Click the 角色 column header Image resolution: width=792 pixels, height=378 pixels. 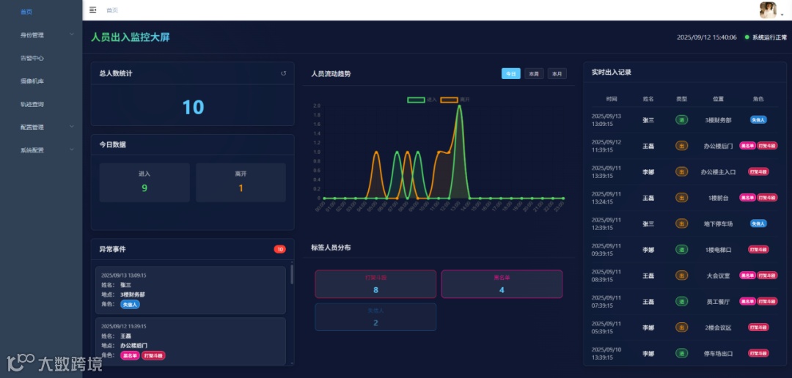[758, 99]
